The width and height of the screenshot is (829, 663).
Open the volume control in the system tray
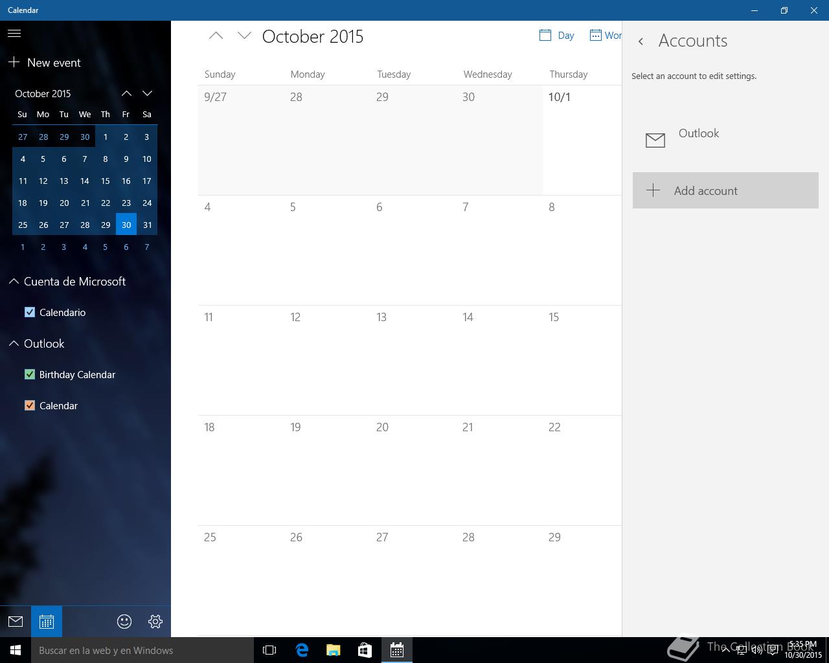[757, 650]
